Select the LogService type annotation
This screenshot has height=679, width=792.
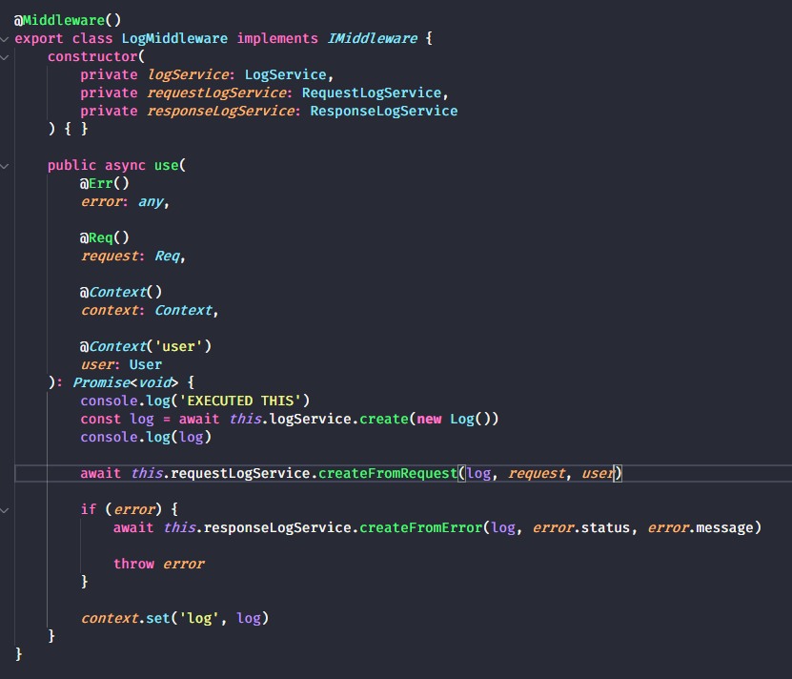(283, 74)
